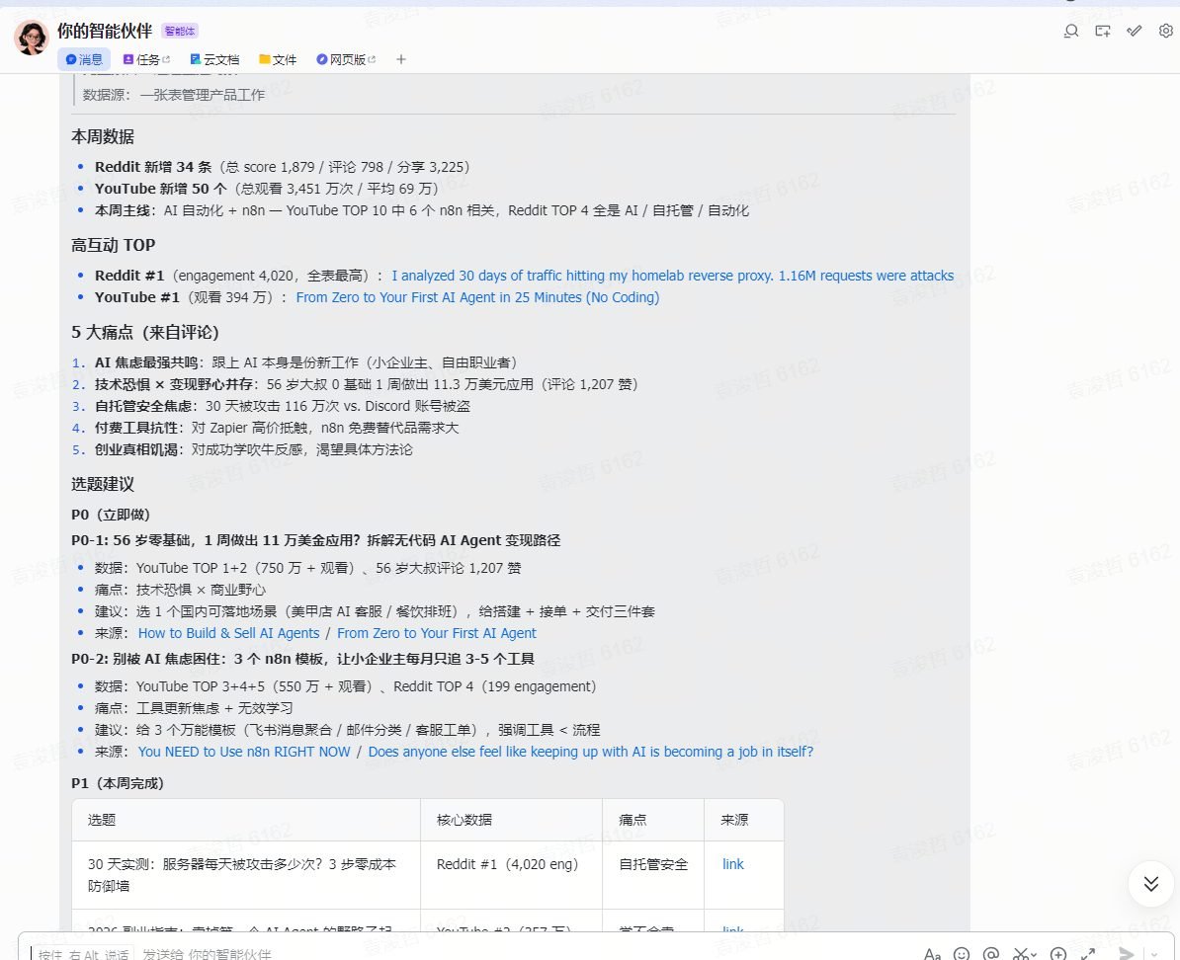This screenshot has height=960, width=1180.
Task: Open the Reddit homelab reverse proxy link
Action: [x=673, y=276]
